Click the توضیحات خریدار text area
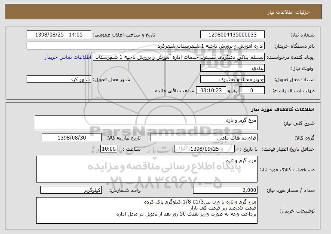331x234 pixels. pyautogui.click(x=147, y=210)
